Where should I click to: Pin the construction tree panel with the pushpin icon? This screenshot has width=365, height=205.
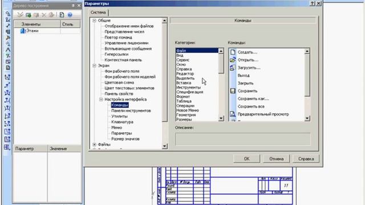pos(73,5)
